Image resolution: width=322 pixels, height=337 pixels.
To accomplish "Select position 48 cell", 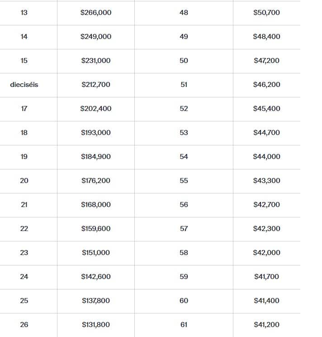I will point(184,13).
